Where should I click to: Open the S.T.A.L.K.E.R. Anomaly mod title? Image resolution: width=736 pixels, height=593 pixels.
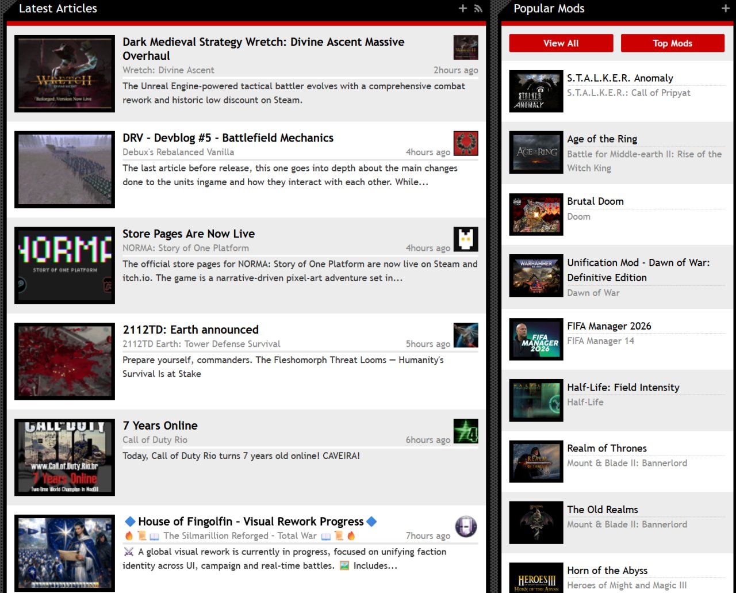(620, 78)
